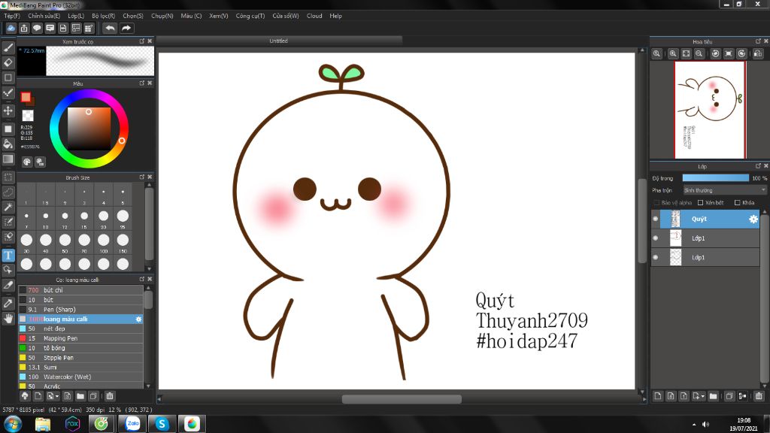
Task: Select the Pen (Sharp) brush
Action: (x=80, y=309)
